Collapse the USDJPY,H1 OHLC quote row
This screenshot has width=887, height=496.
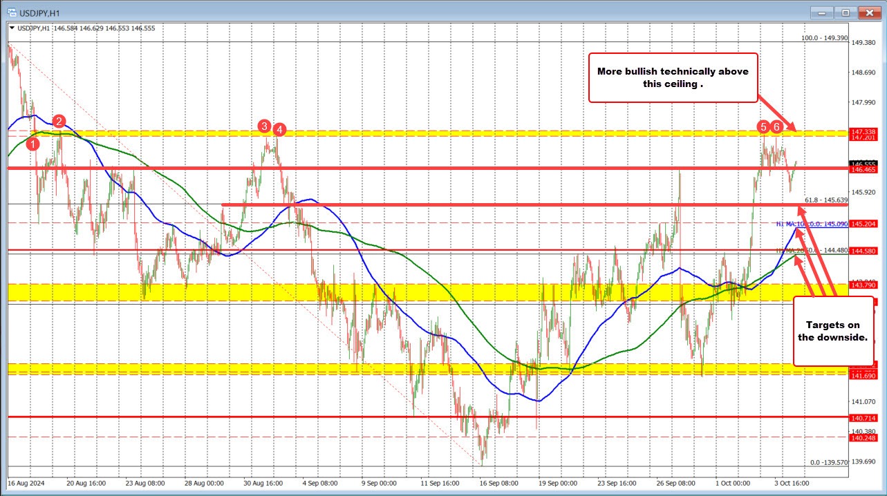12,29
